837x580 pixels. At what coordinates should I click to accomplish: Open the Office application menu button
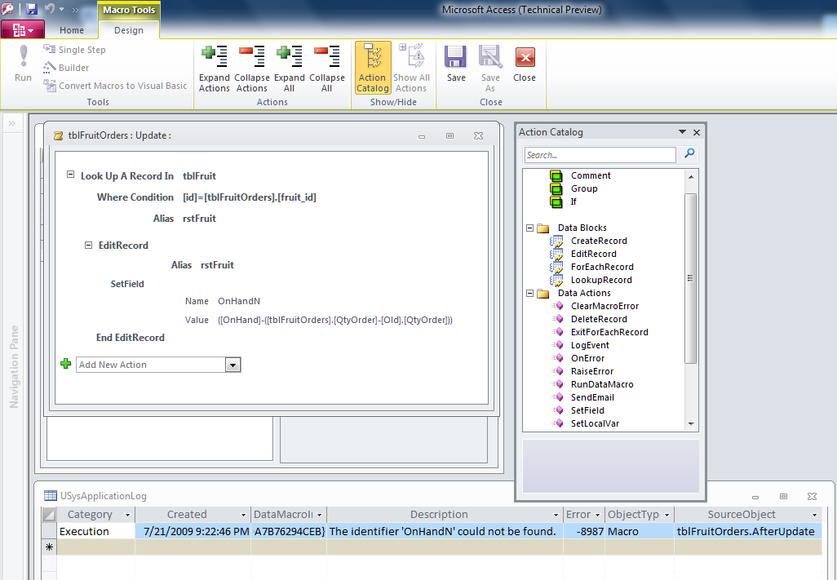[x=22, y=30]
